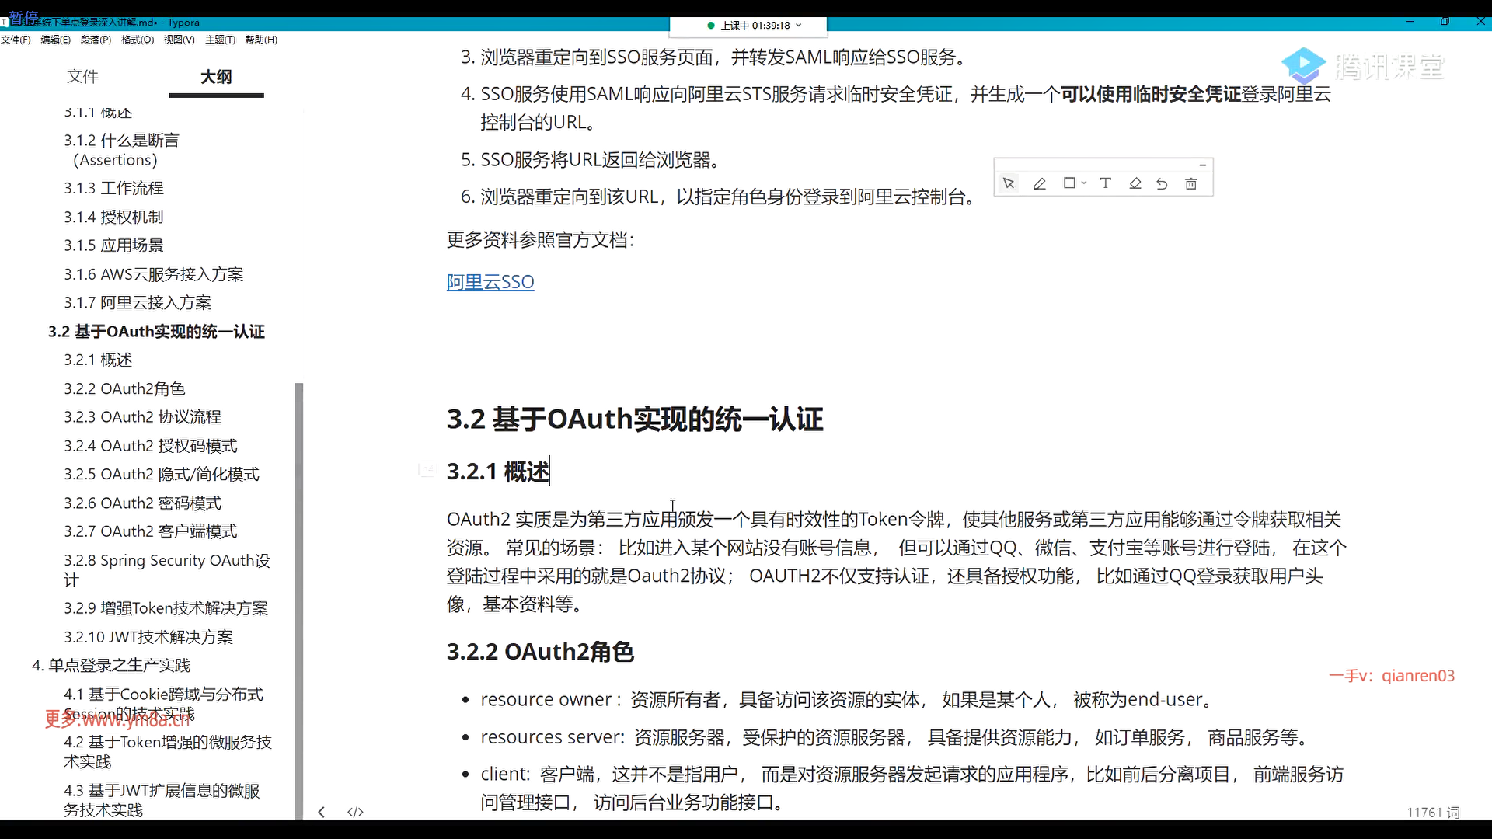Click the word count at bottom right
The image size is (1492, 839).
pos(1432,813)
